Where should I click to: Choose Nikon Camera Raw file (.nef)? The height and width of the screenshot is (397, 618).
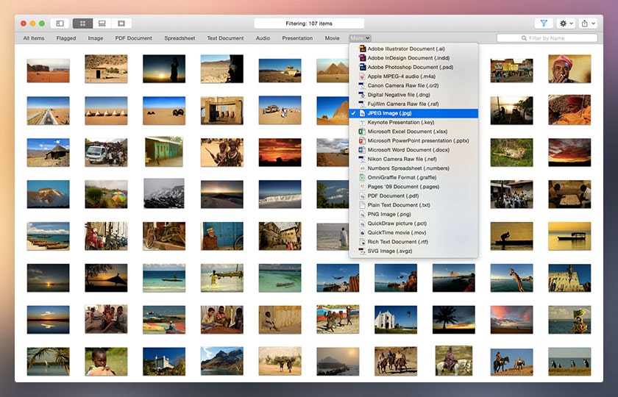click(413, 159)
